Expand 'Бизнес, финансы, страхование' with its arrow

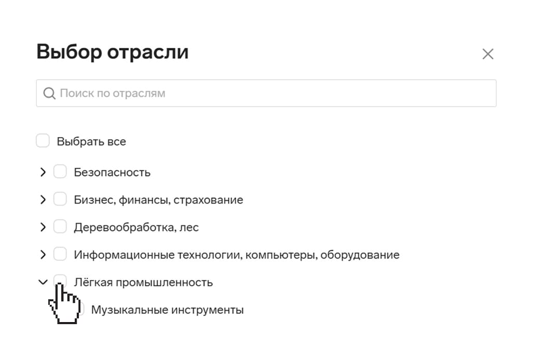pyautogui.click(x=43, y=199)
